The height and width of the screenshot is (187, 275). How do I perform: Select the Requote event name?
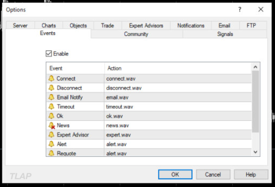tap(66, 153)
